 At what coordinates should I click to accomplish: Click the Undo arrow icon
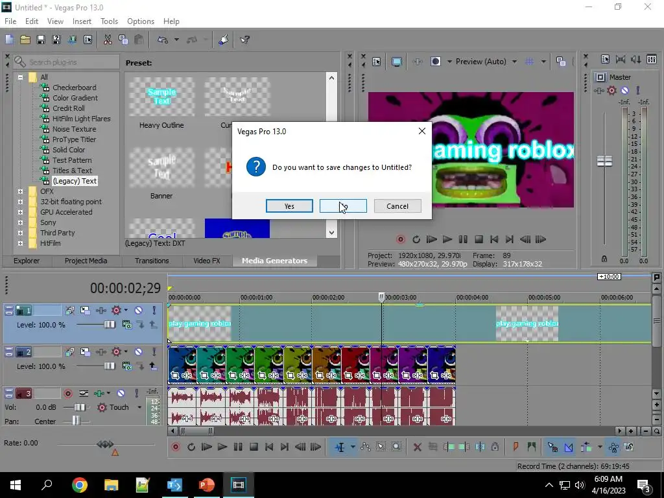(163, 40)
